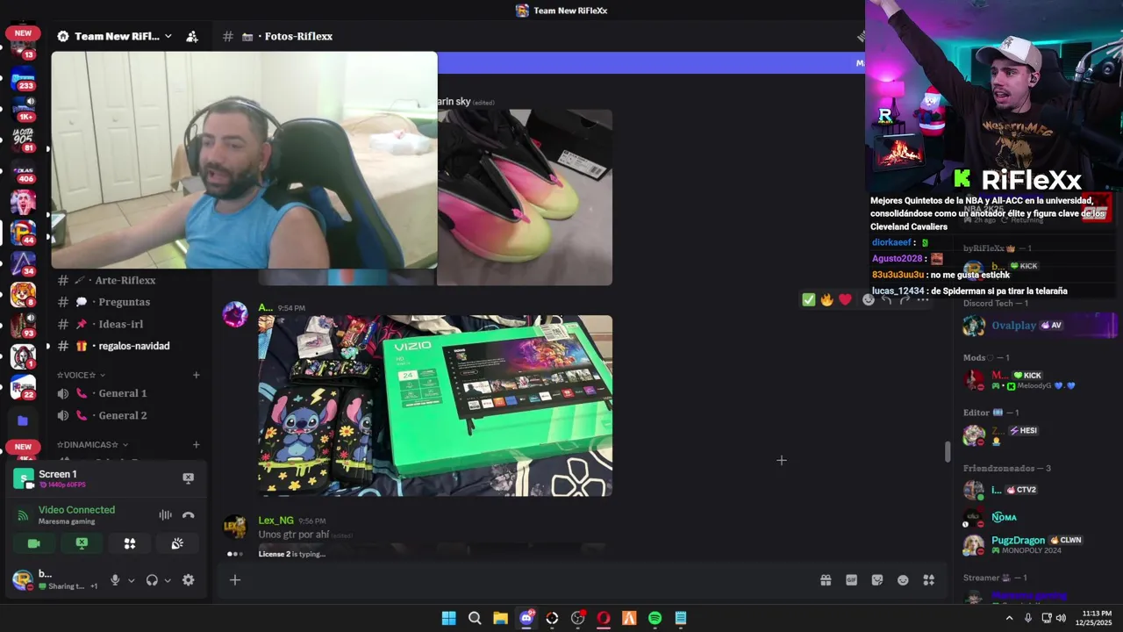The image size is (1123, 632).
Task: Open the apps launcher in message bar
Action: click(x=929, y=580)
